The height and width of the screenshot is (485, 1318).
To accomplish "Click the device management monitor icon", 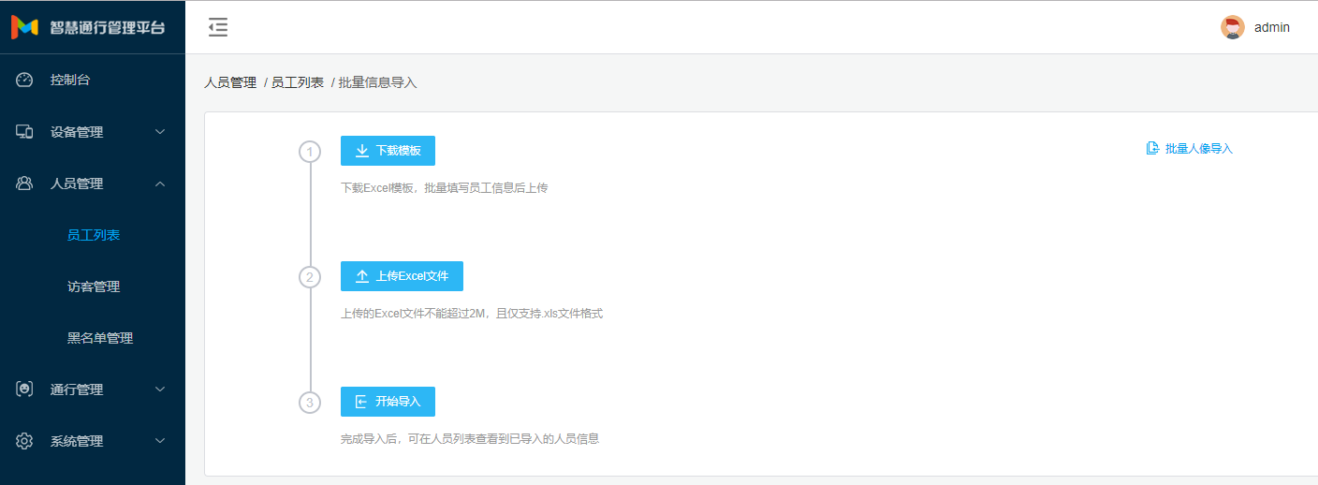I will (x=24, y=132).
